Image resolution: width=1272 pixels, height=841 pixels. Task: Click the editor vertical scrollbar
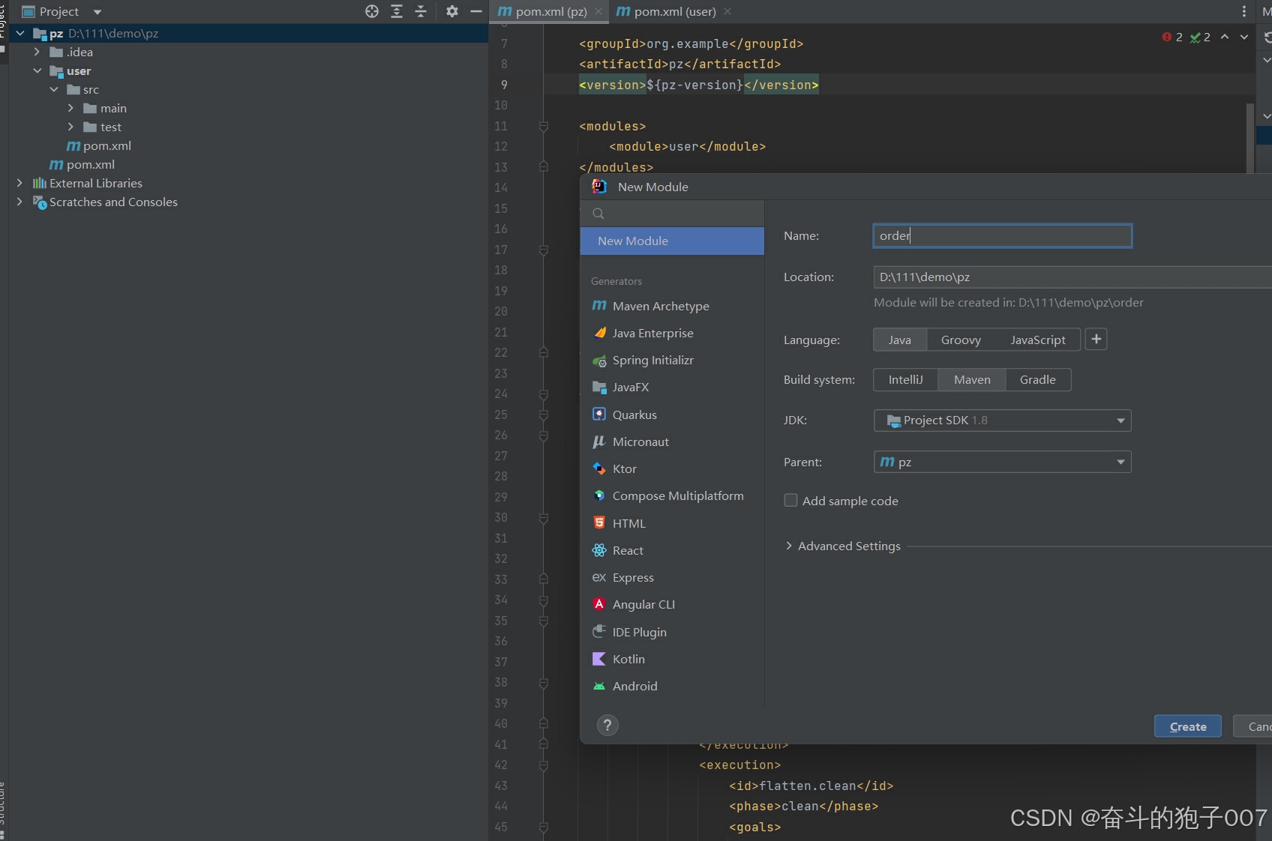[x=1249, y=138]
